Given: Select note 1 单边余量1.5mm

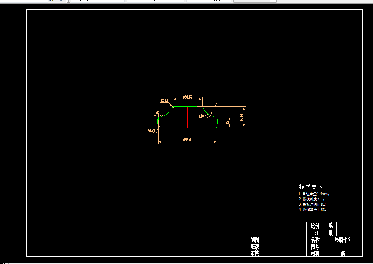Looking at the screenshot, I should [x=314, y=194].
